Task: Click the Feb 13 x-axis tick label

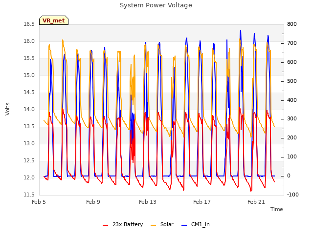Action: 148,202
